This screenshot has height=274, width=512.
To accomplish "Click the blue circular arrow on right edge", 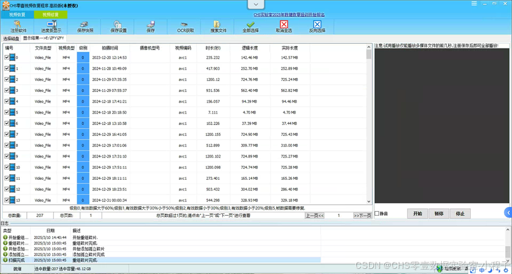I will [x=508, y=213].
